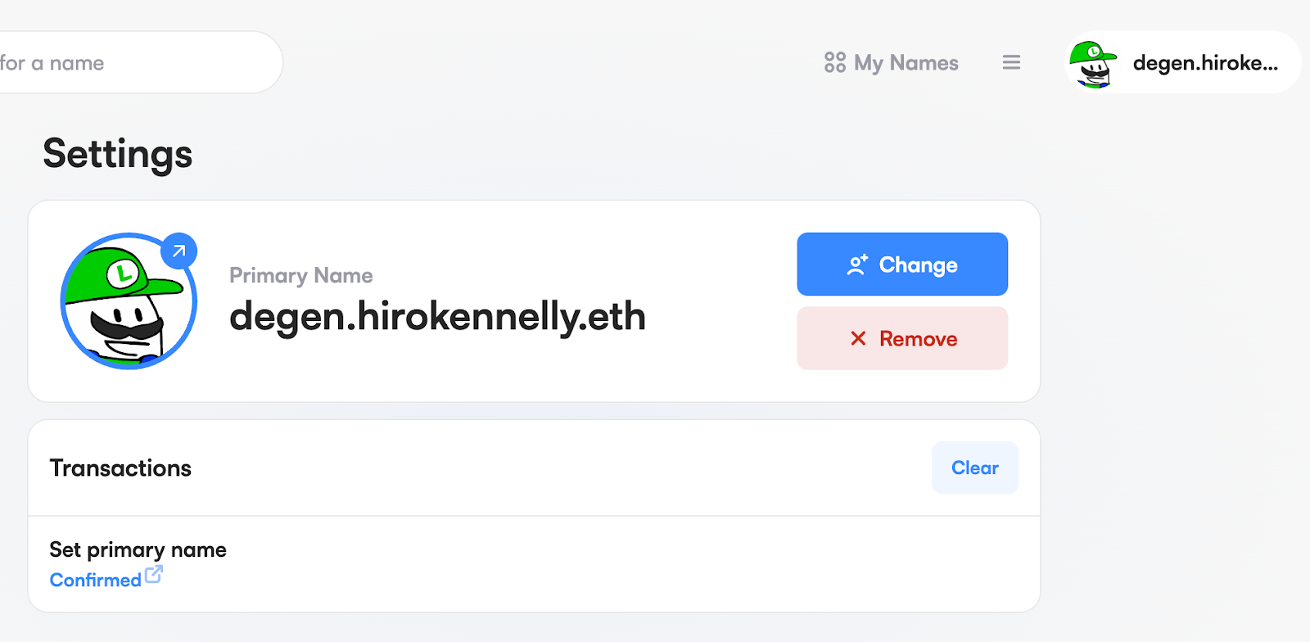1310x642 pixels.
Task: Click the Change primary name button
Action: click(x=901, y=264)
